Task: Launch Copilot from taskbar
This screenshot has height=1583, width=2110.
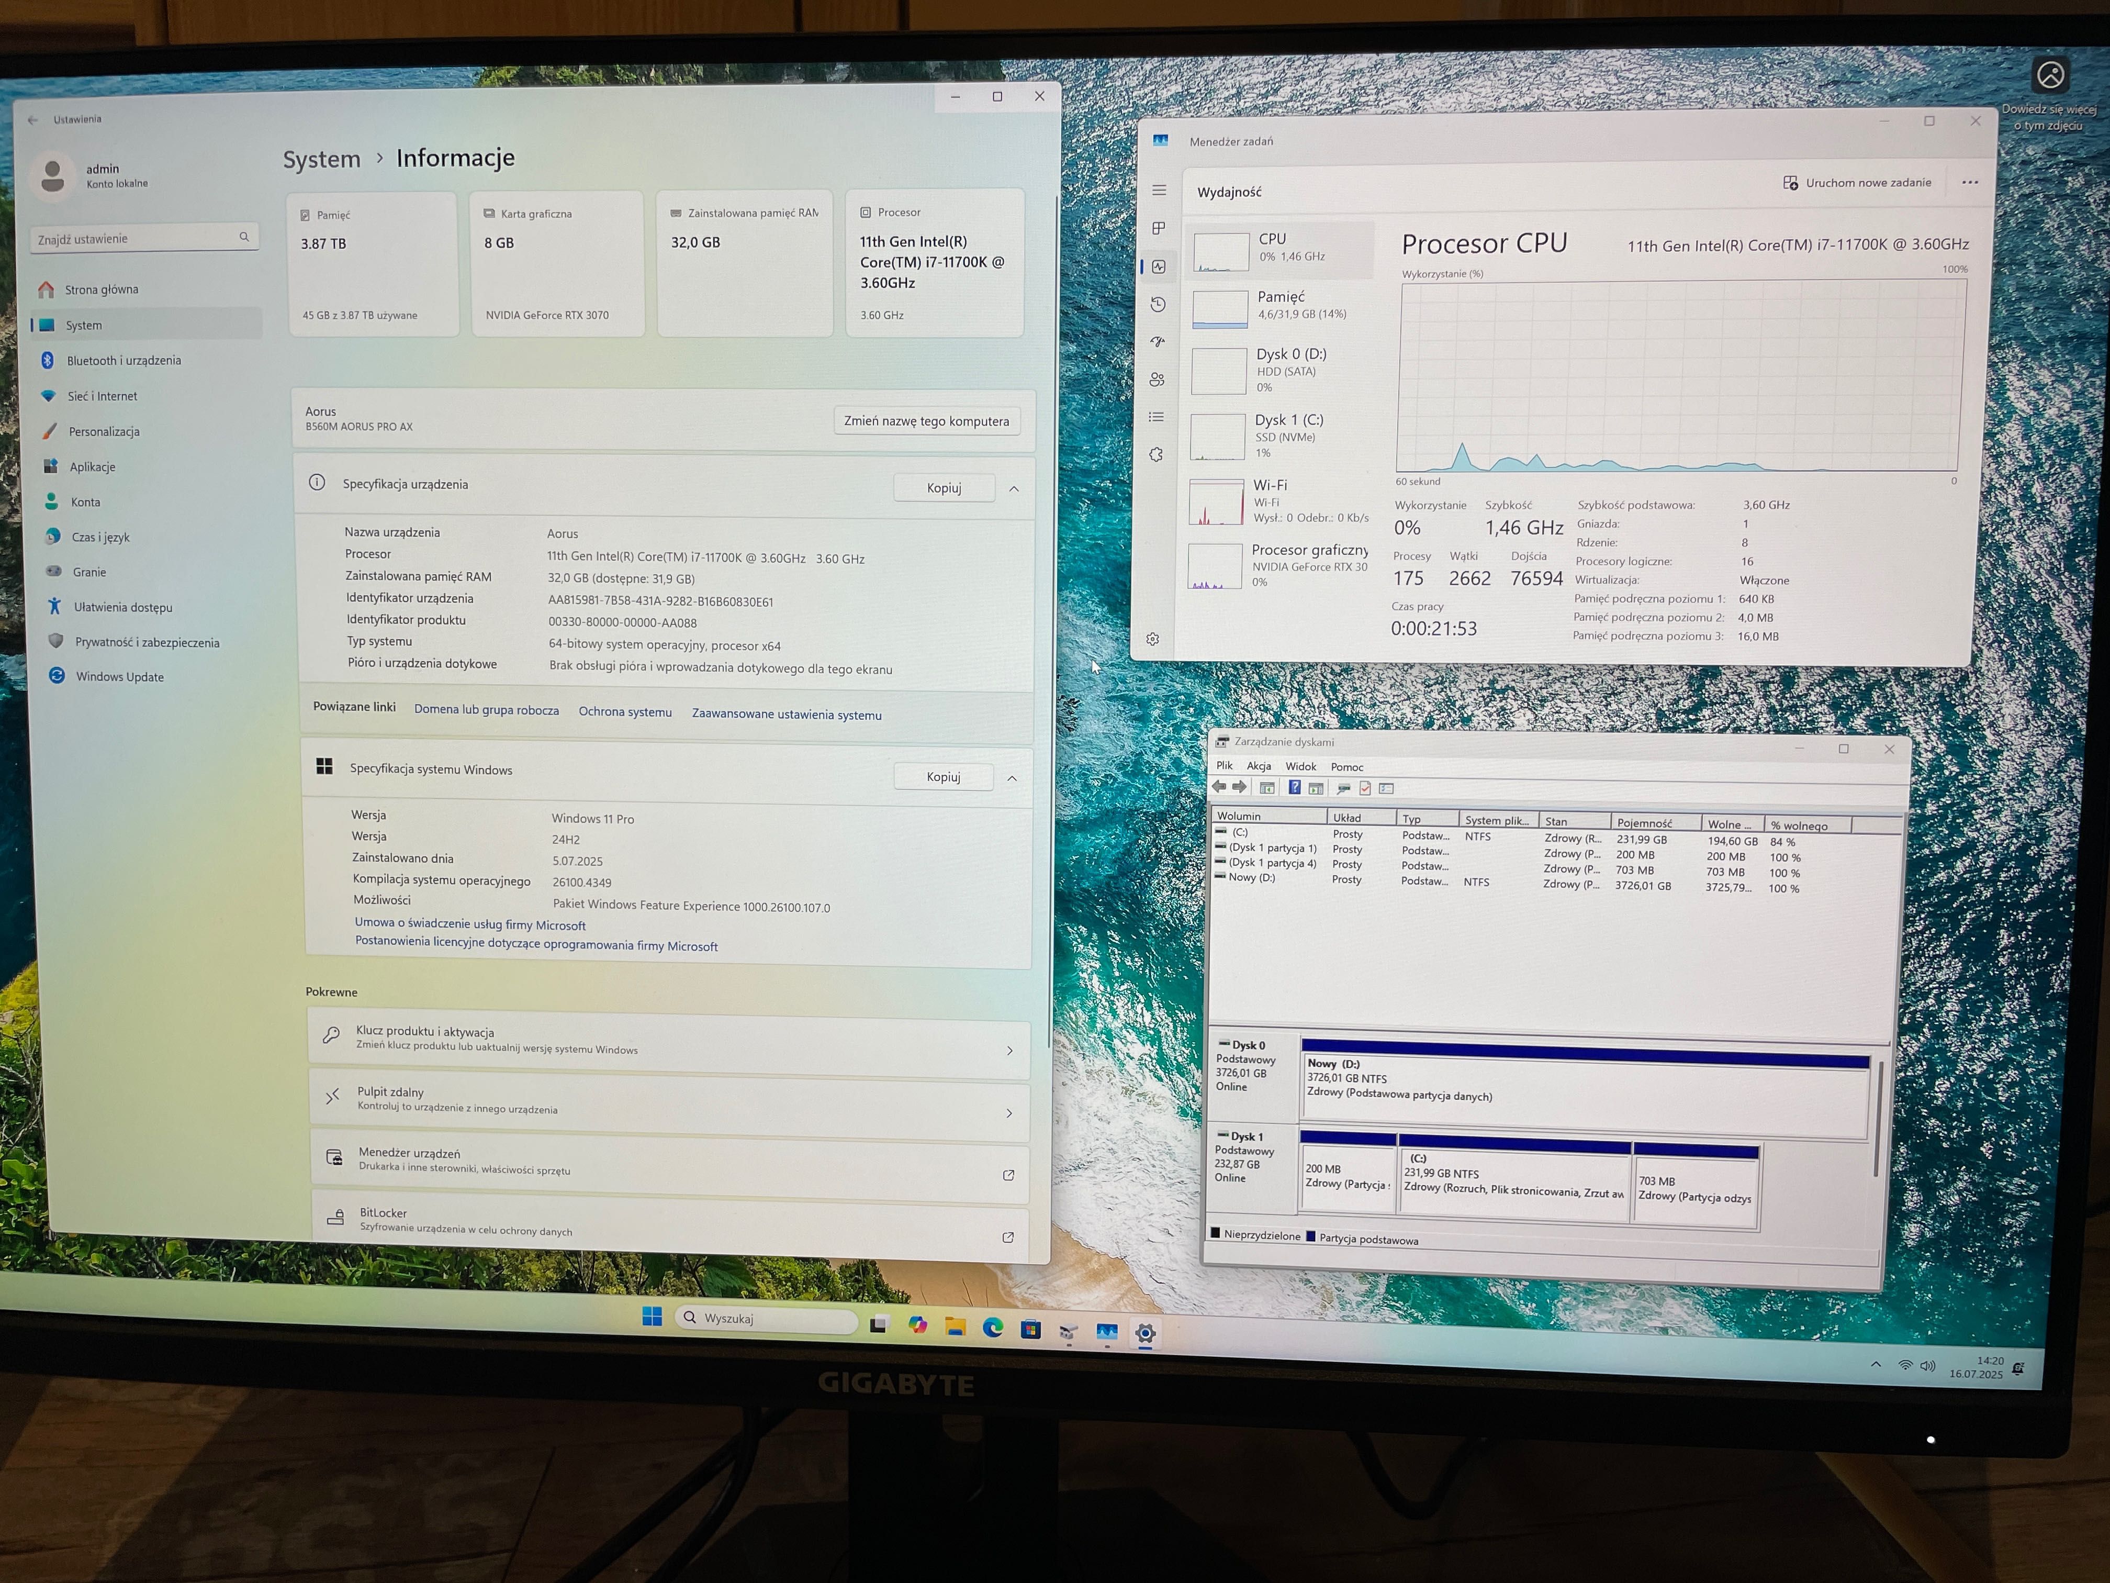Action: point(918,1324)
